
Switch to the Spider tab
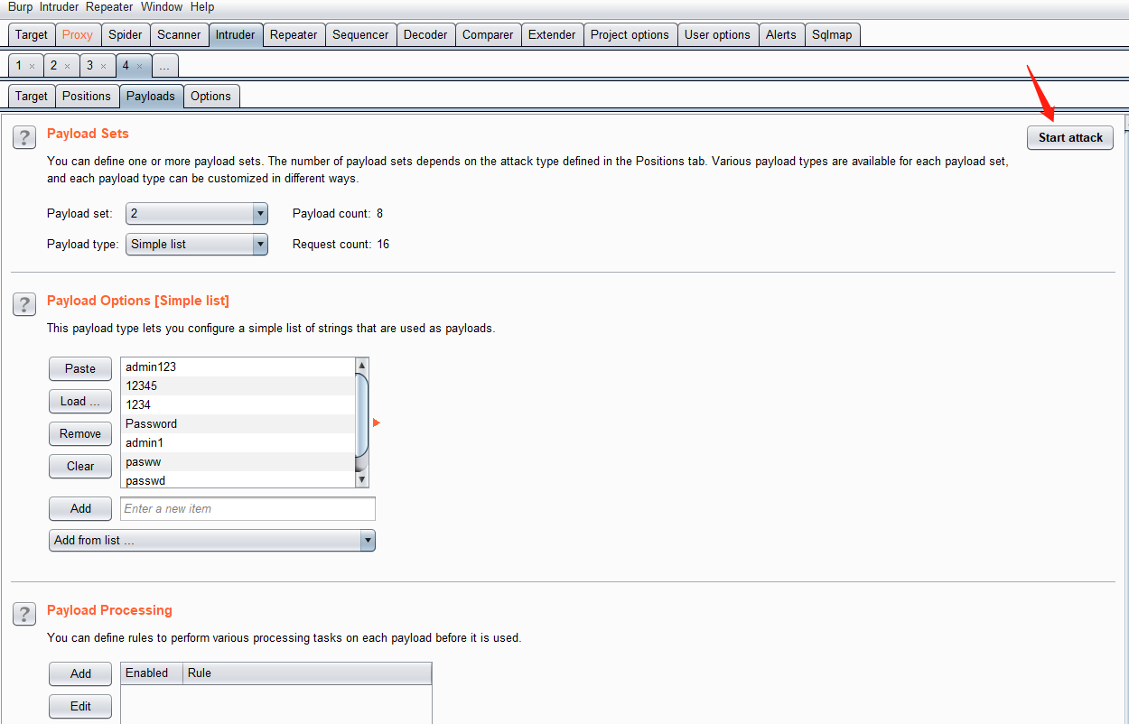[126, 34]
